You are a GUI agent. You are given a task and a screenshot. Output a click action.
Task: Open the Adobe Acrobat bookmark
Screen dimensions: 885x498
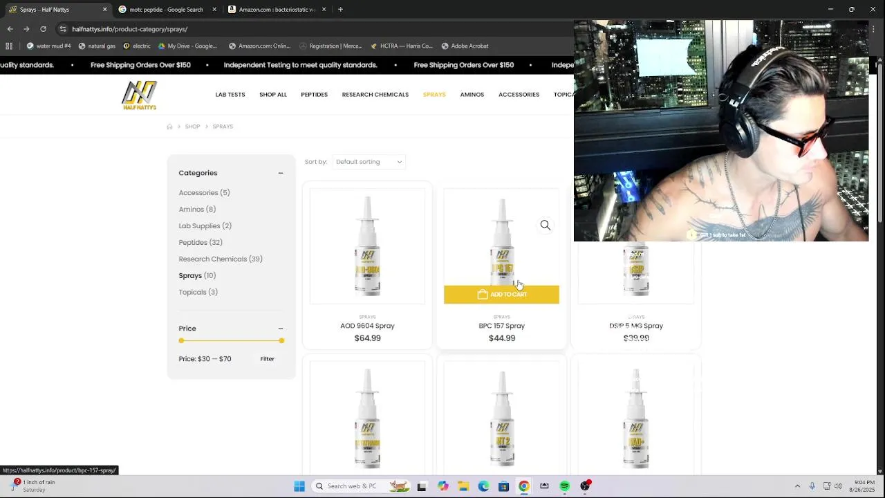465,46
